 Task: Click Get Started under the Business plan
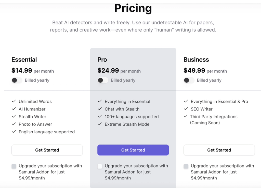tap(219, 150)
